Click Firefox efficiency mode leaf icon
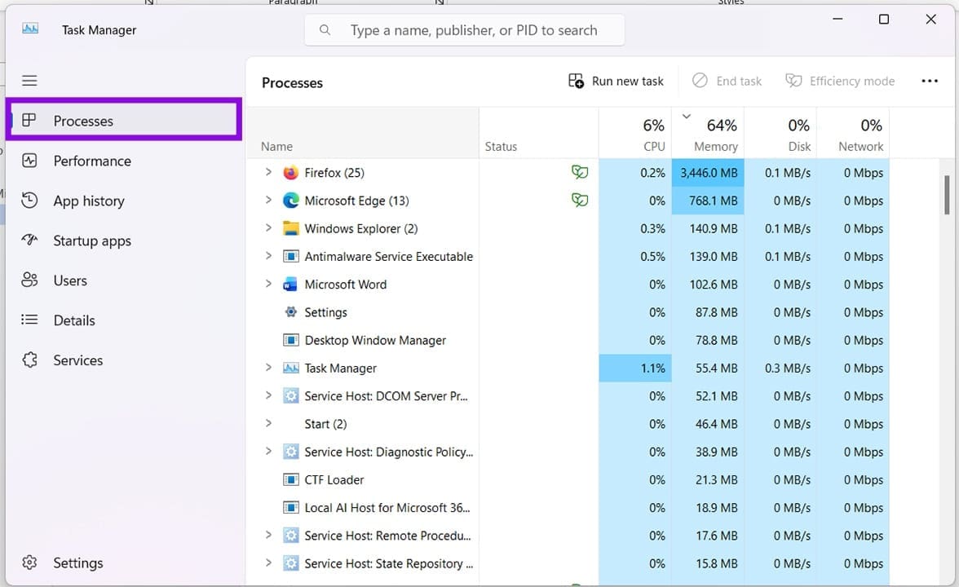Screen dimensions: 959x587 pyautogui.click(x=579, y=173)
